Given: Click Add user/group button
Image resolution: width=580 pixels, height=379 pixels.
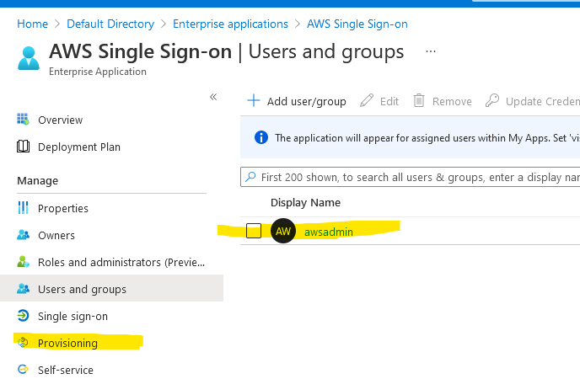Looking at the screenshot, I should point(307,101).
